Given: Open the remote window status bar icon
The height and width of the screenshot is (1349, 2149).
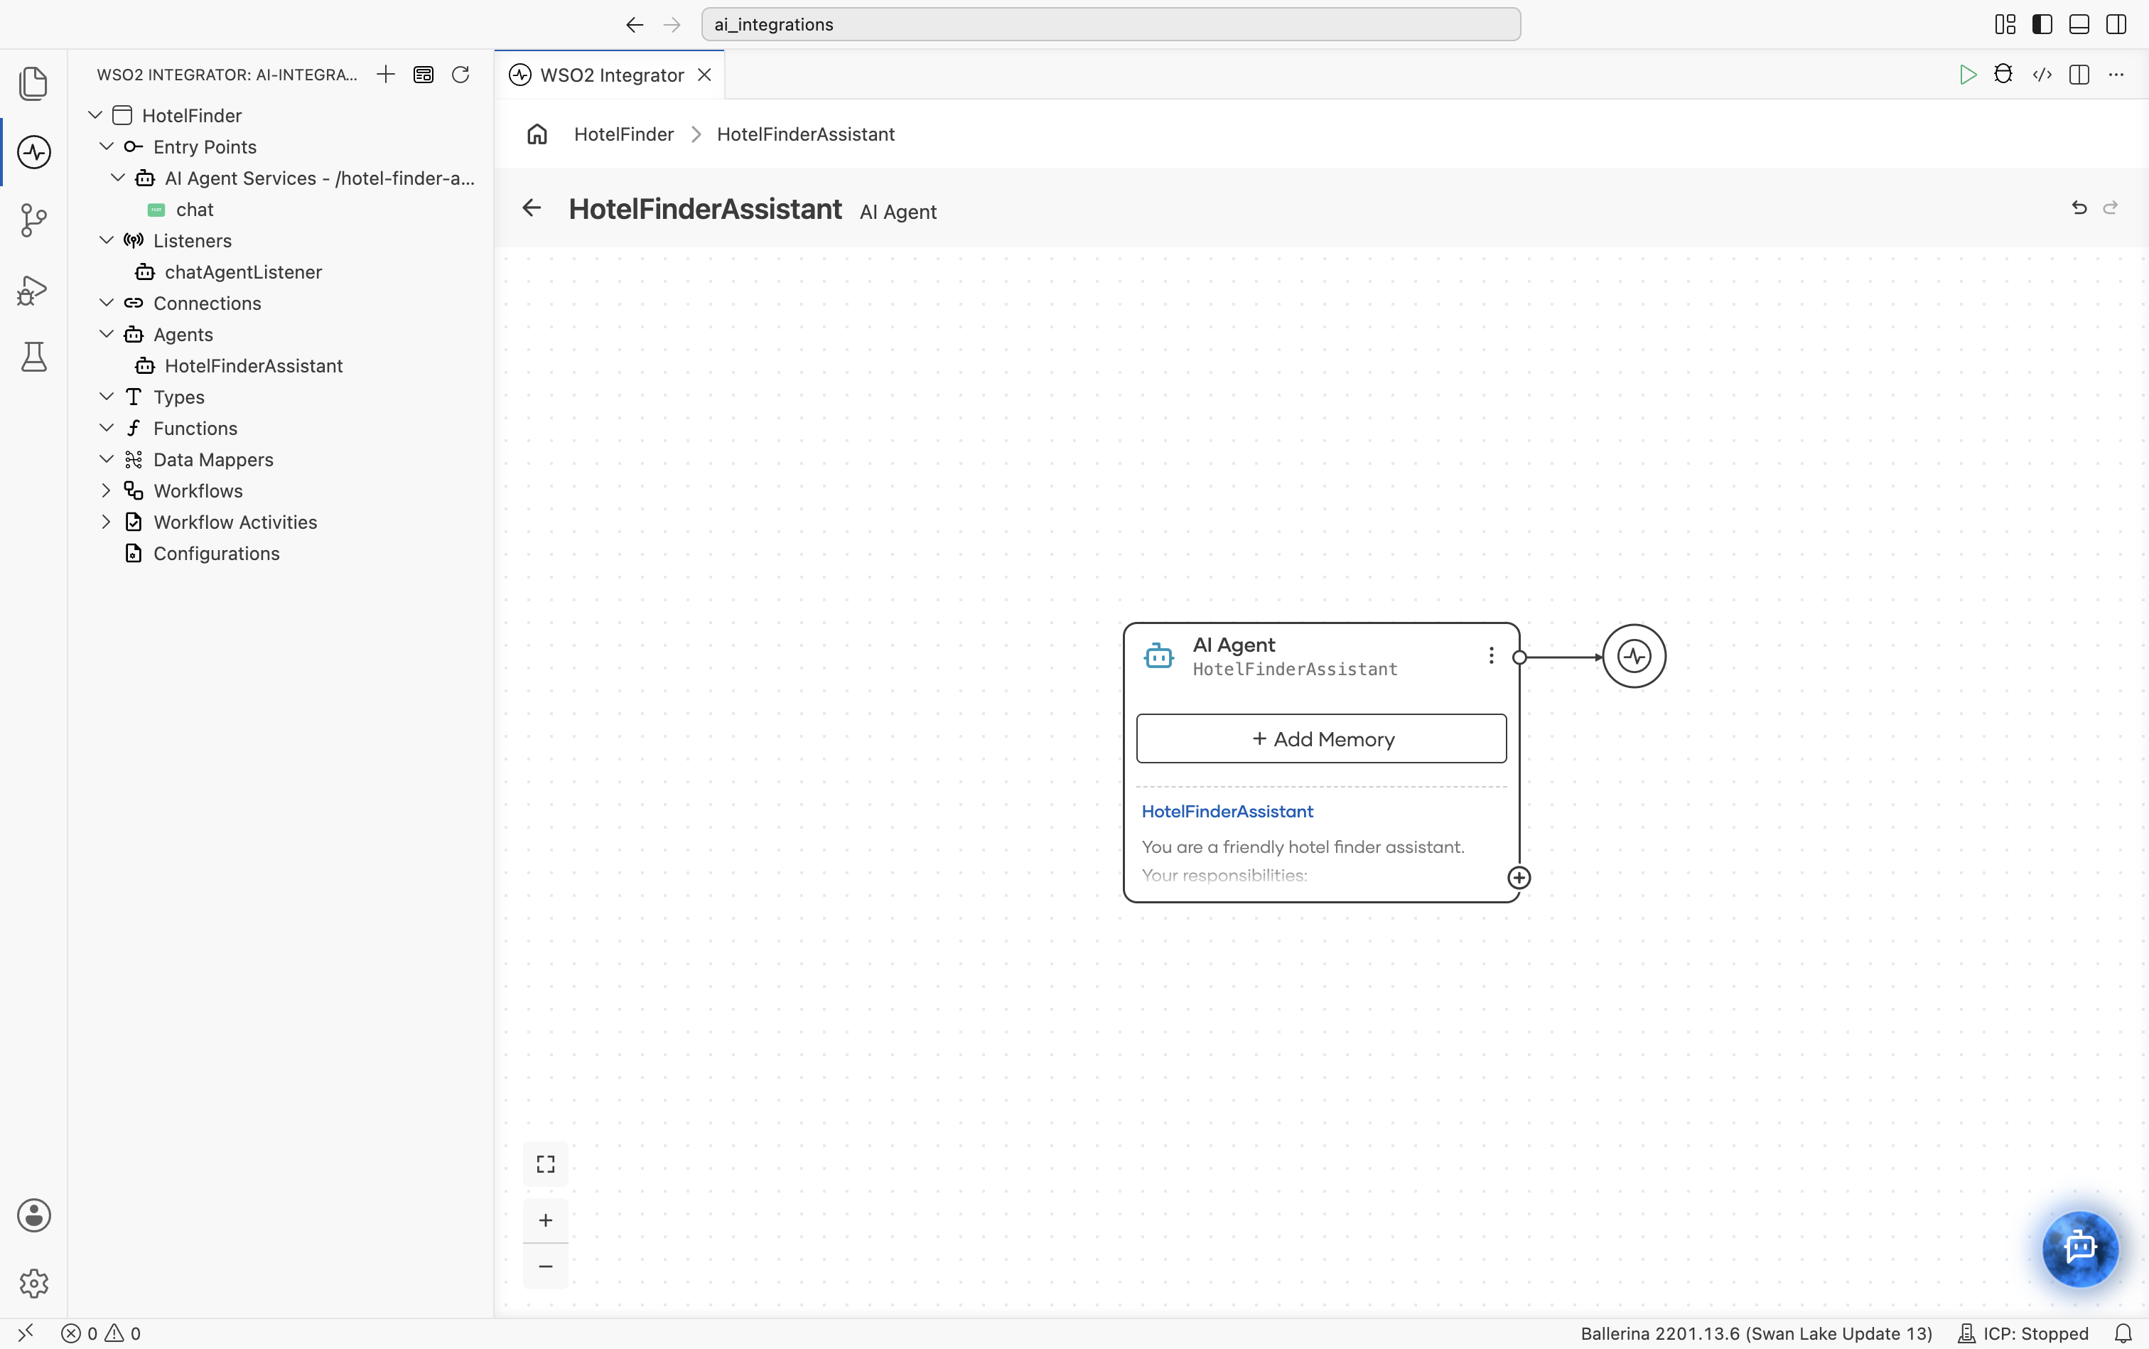Looking at the screenshot, I should (x=26, y=1333).
